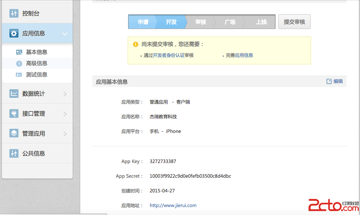Click the 控制台 sidebar icon
Viewport: 360px width, 215px height.
point(14,14)
